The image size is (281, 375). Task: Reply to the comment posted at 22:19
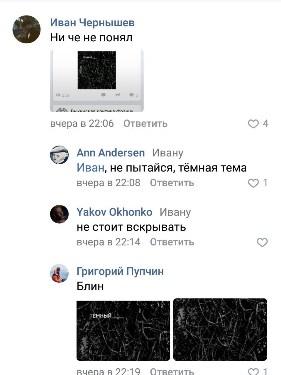[x=172, y=371]
